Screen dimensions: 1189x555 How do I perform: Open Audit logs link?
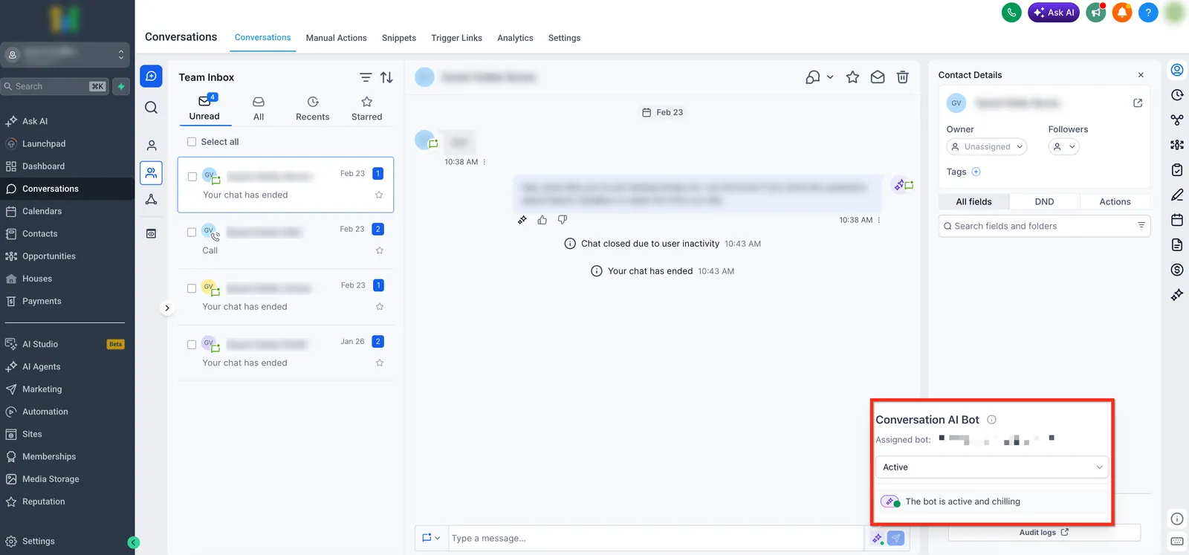[x=1043, y=532]
